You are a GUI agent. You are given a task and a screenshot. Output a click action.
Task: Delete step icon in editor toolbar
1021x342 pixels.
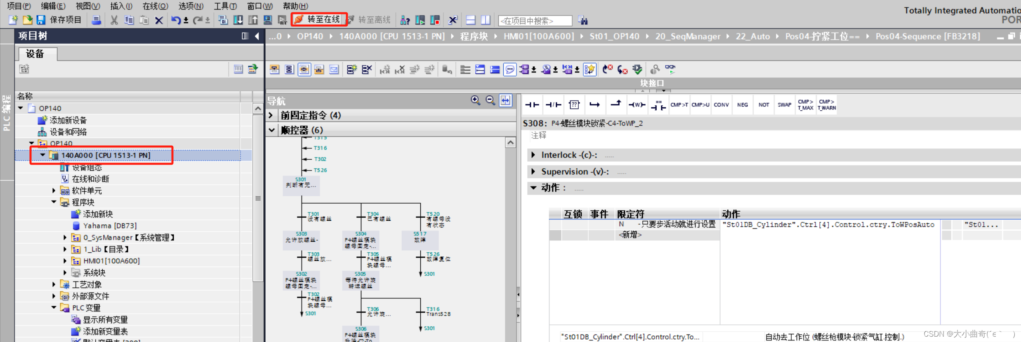[366, 69]
